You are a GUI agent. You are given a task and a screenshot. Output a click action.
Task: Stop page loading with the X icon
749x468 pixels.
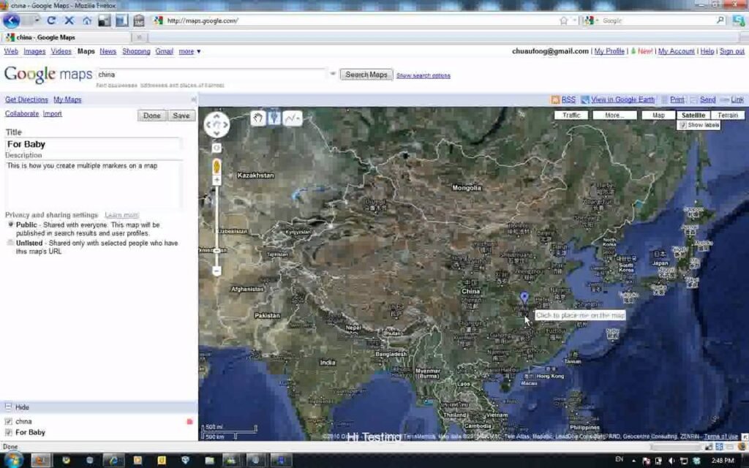pyautogui.click(x=69, y=20)
